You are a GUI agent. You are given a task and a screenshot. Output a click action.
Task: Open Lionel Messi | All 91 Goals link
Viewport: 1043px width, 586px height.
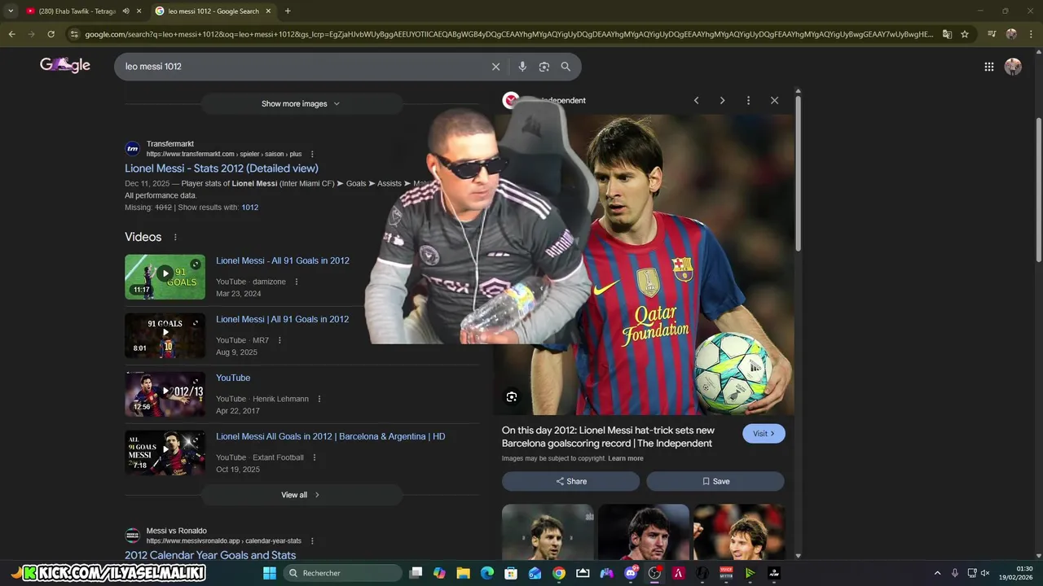pyautogui.click(x=282, y=319)
